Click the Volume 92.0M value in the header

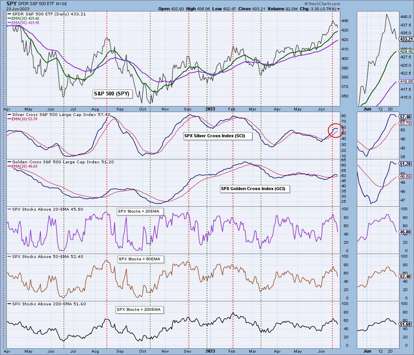pos(283,9)
